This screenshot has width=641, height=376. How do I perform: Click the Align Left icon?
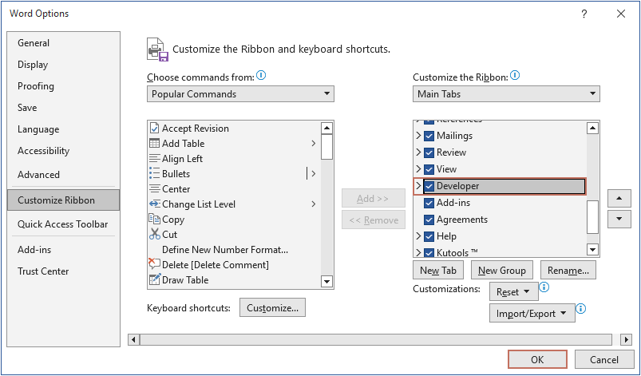click(x=155, y=159)
